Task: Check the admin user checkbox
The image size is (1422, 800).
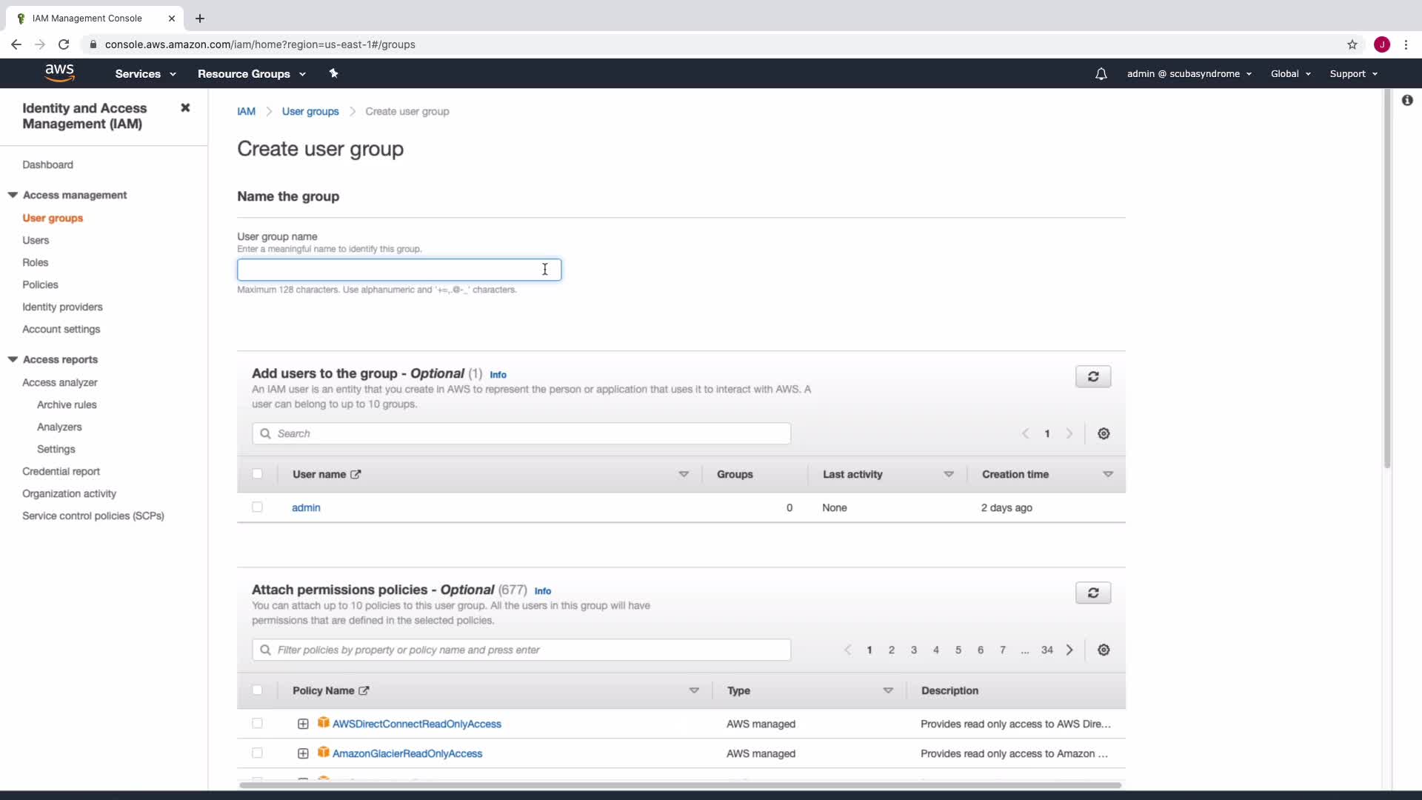Action: 257,507
